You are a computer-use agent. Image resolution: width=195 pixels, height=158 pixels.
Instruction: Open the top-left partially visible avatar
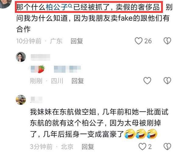[x=5, y=3]
